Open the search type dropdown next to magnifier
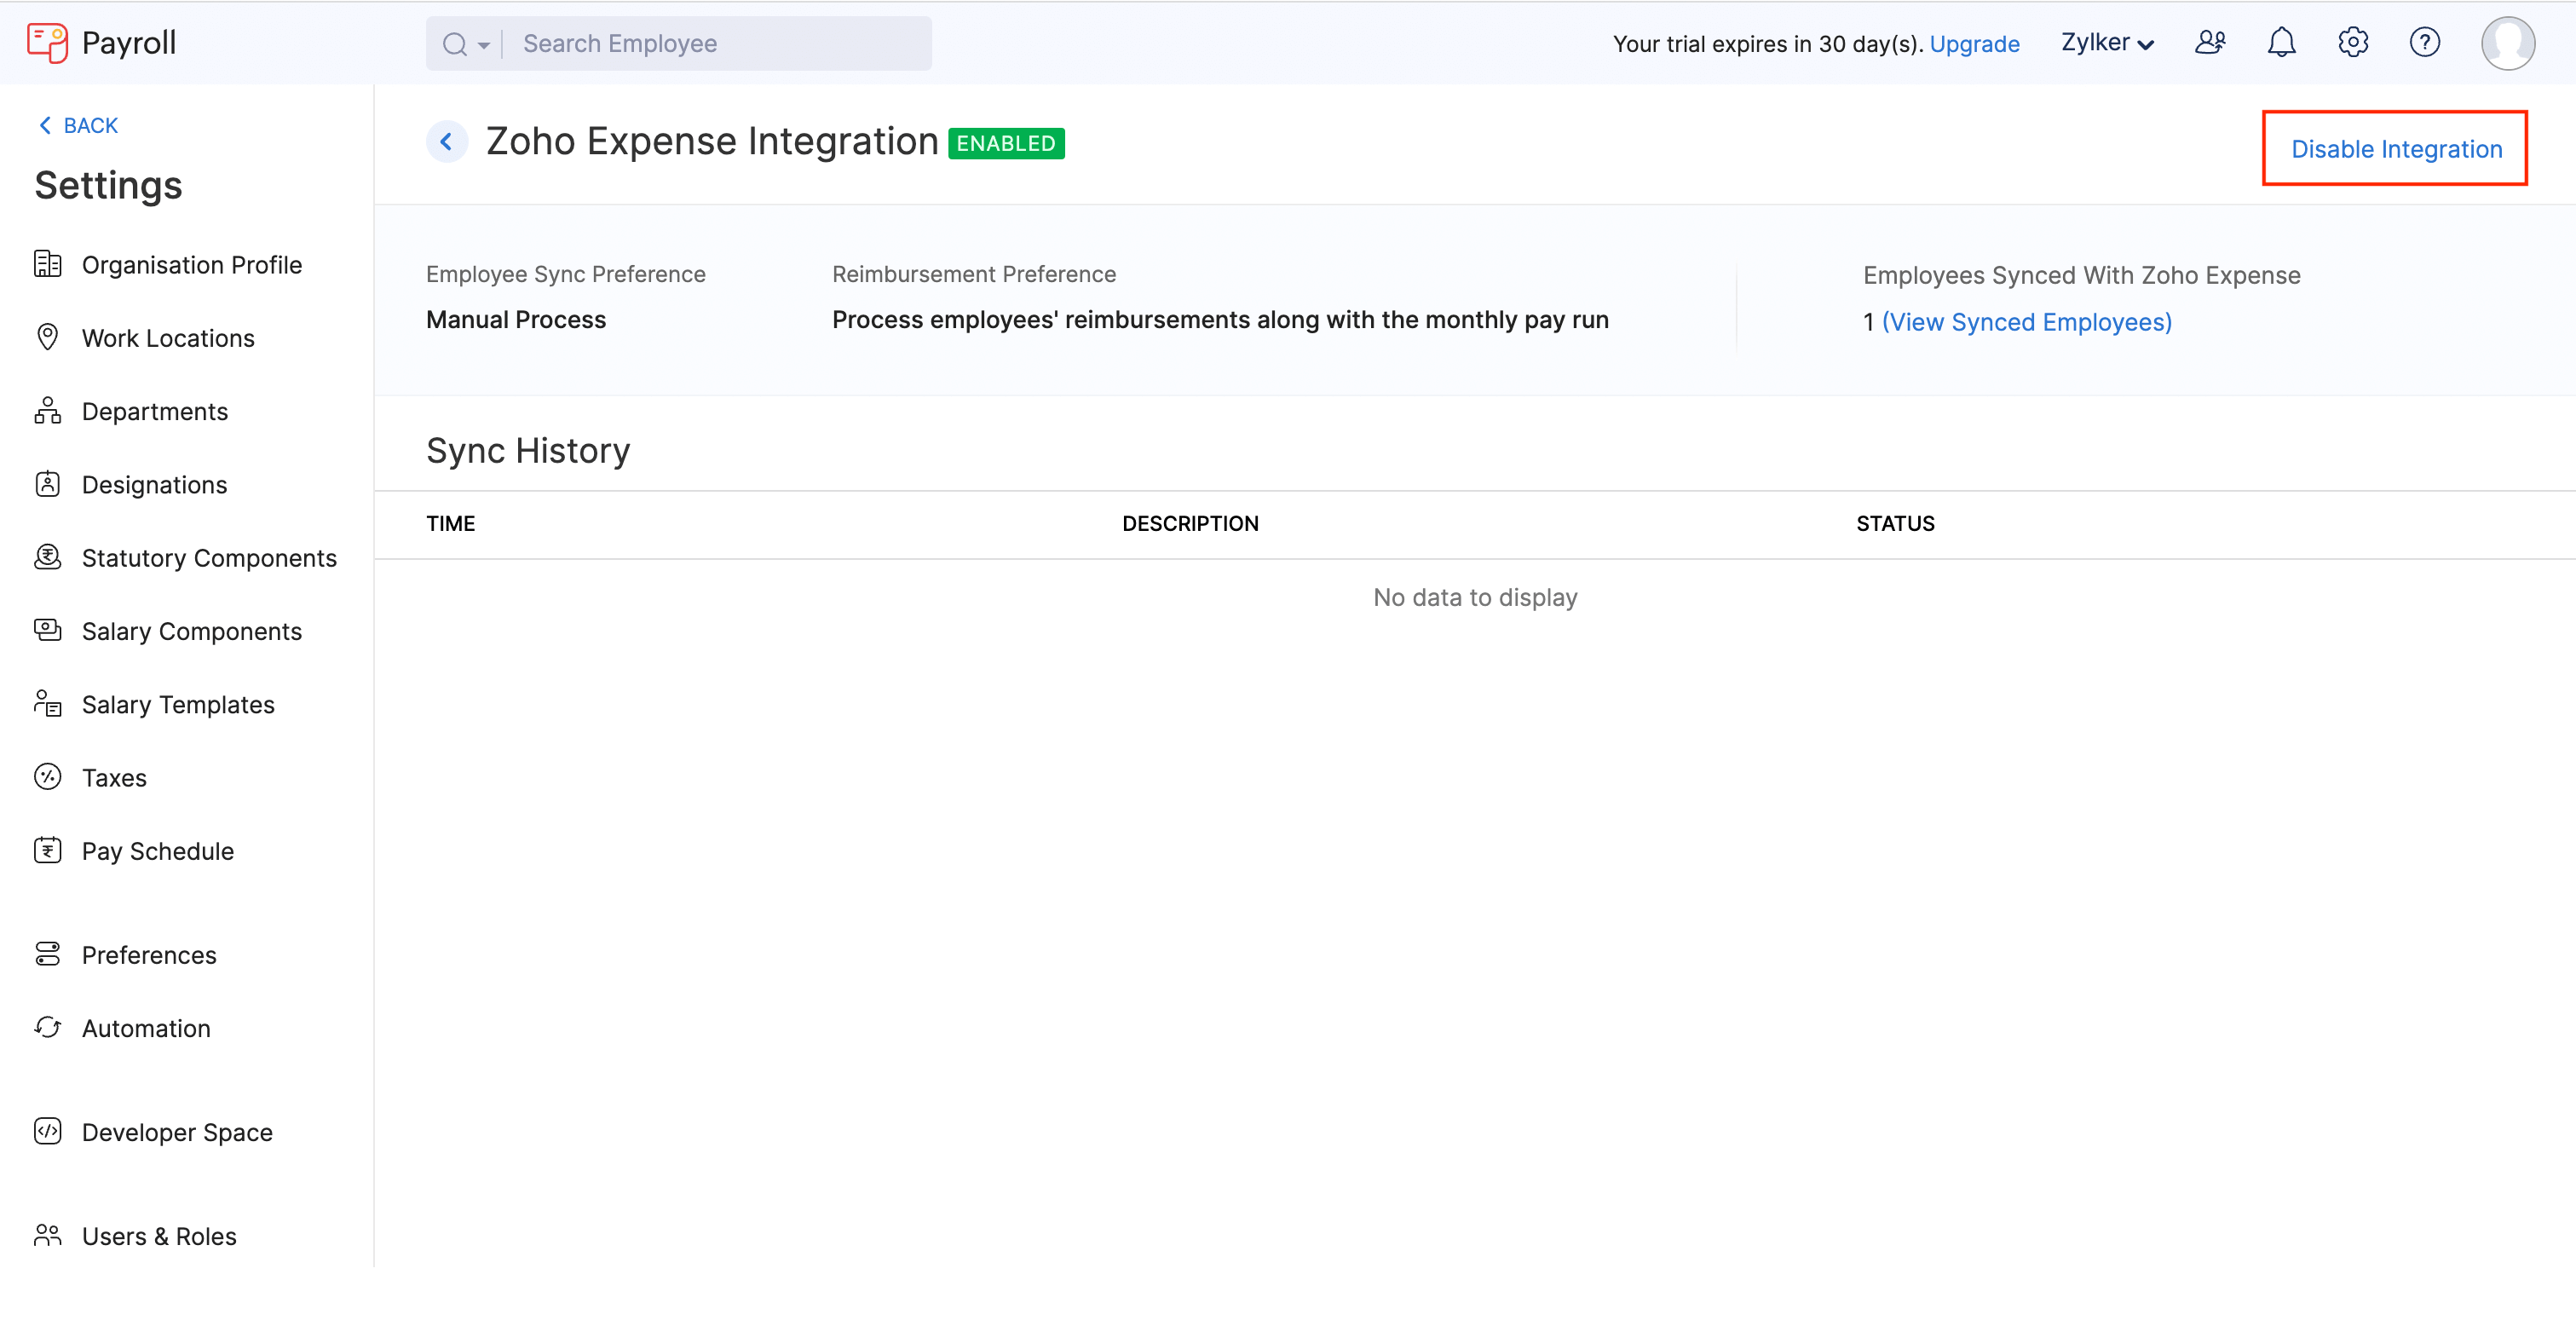Screen dimensions: 2576x1326 (x=483, y=43)
